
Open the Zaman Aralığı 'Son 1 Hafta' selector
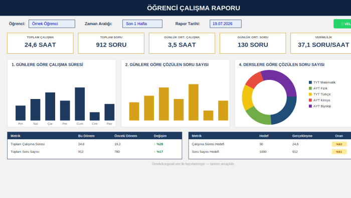(x=142, y=24)
